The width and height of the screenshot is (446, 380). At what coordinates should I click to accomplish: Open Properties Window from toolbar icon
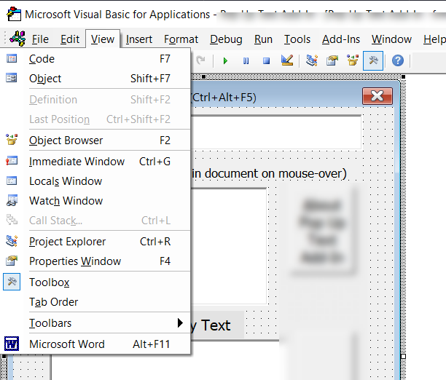tap(332, 60)
